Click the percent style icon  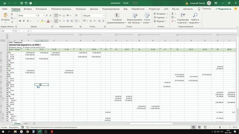tap(90, 21)
